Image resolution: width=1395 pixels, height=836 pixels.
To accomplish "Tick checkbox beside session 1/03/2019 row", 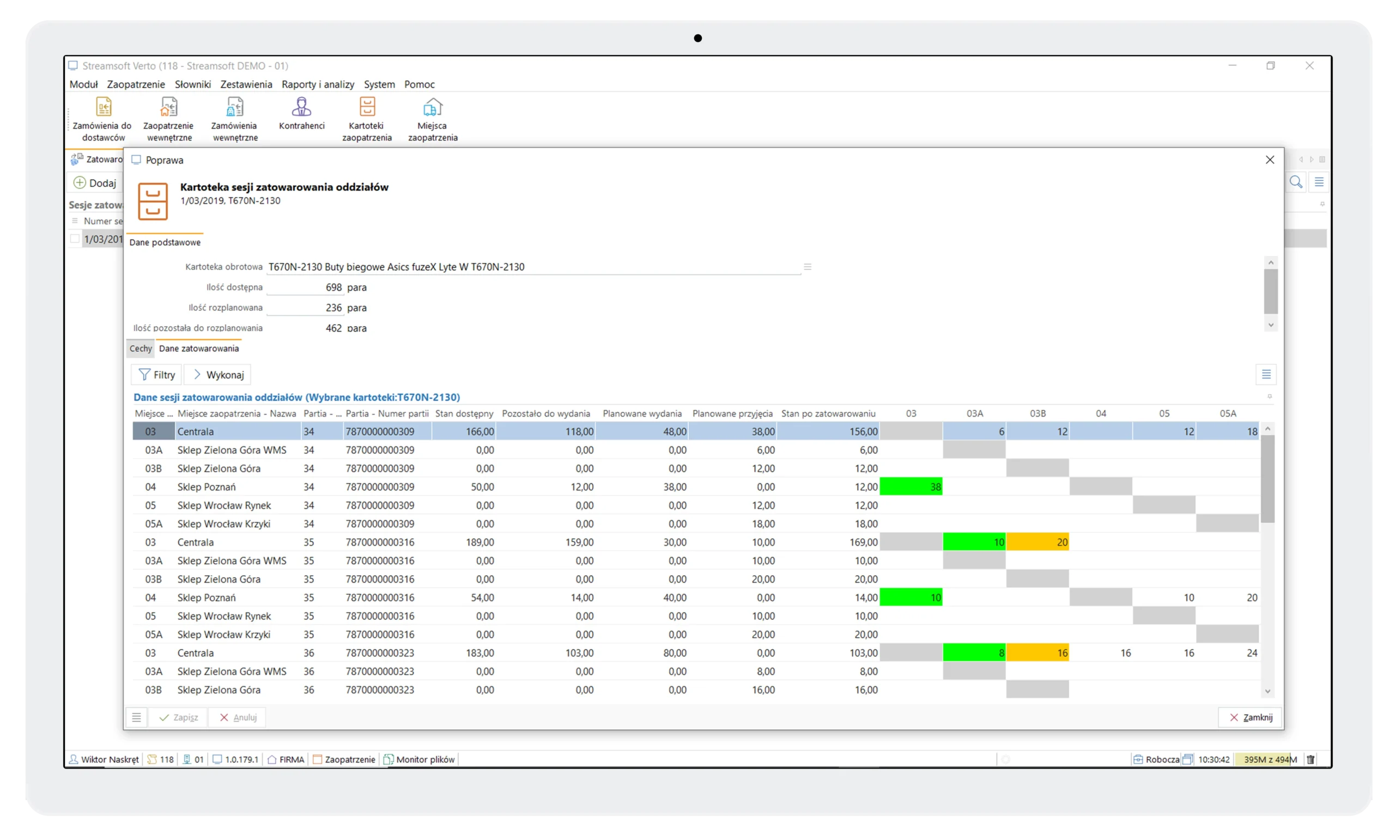I will (x=75, y=239).
